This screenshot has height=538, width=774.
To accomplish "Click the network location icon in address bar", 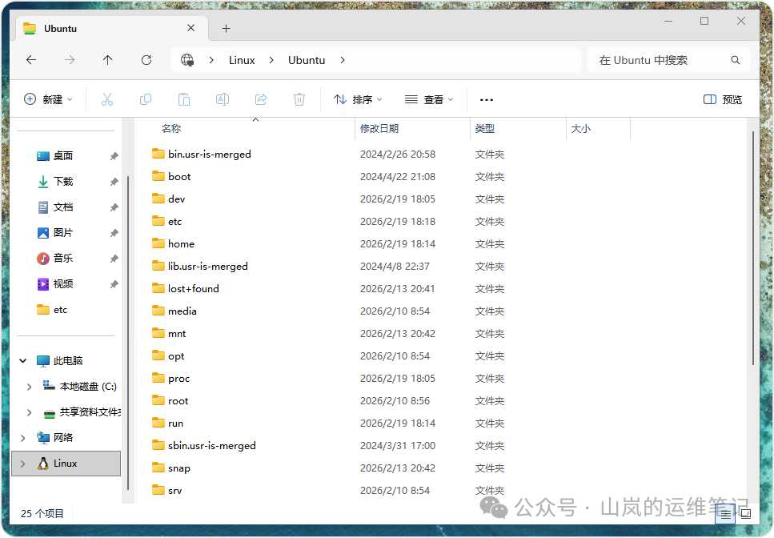I will pos(187,60).
